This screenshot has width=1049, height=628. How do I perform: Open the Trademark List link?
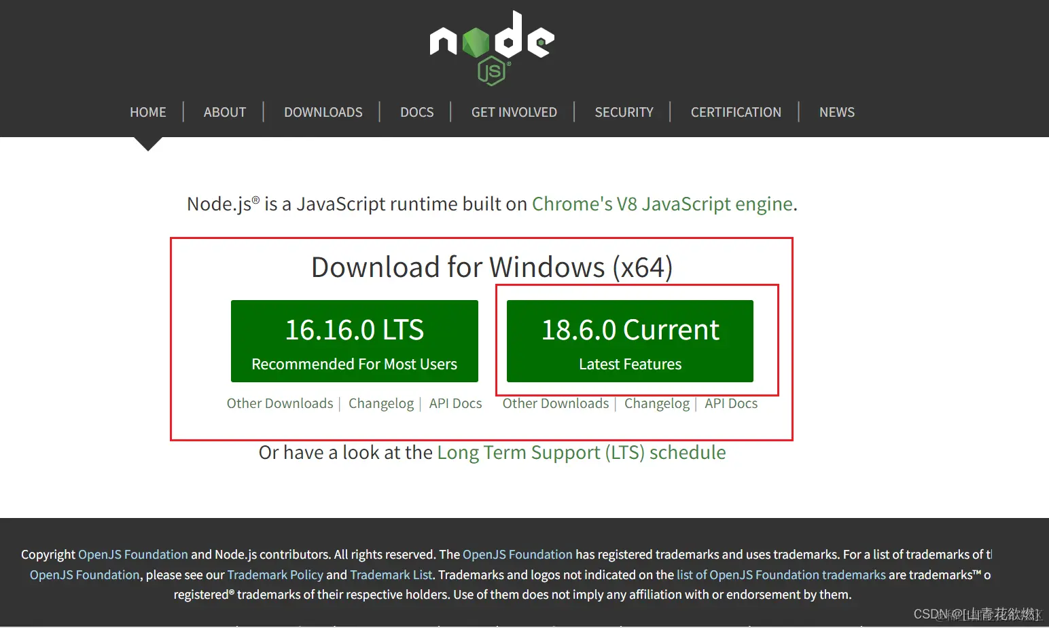point(391,575)
